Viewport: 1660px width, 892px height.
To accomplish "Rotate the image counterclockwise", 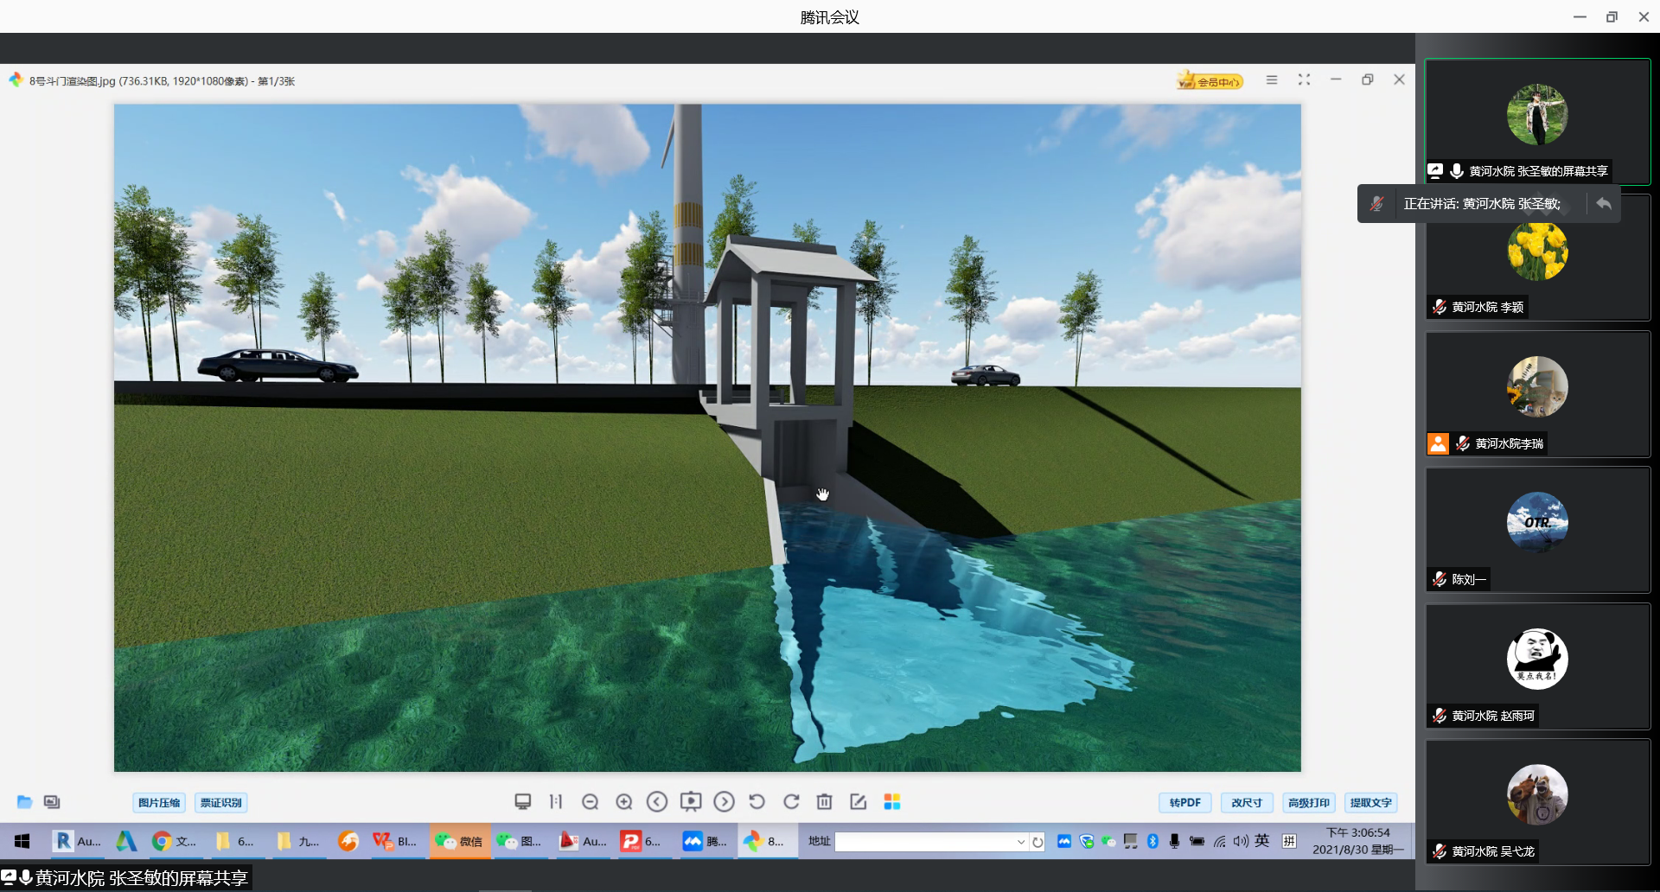I will point(757,802).
